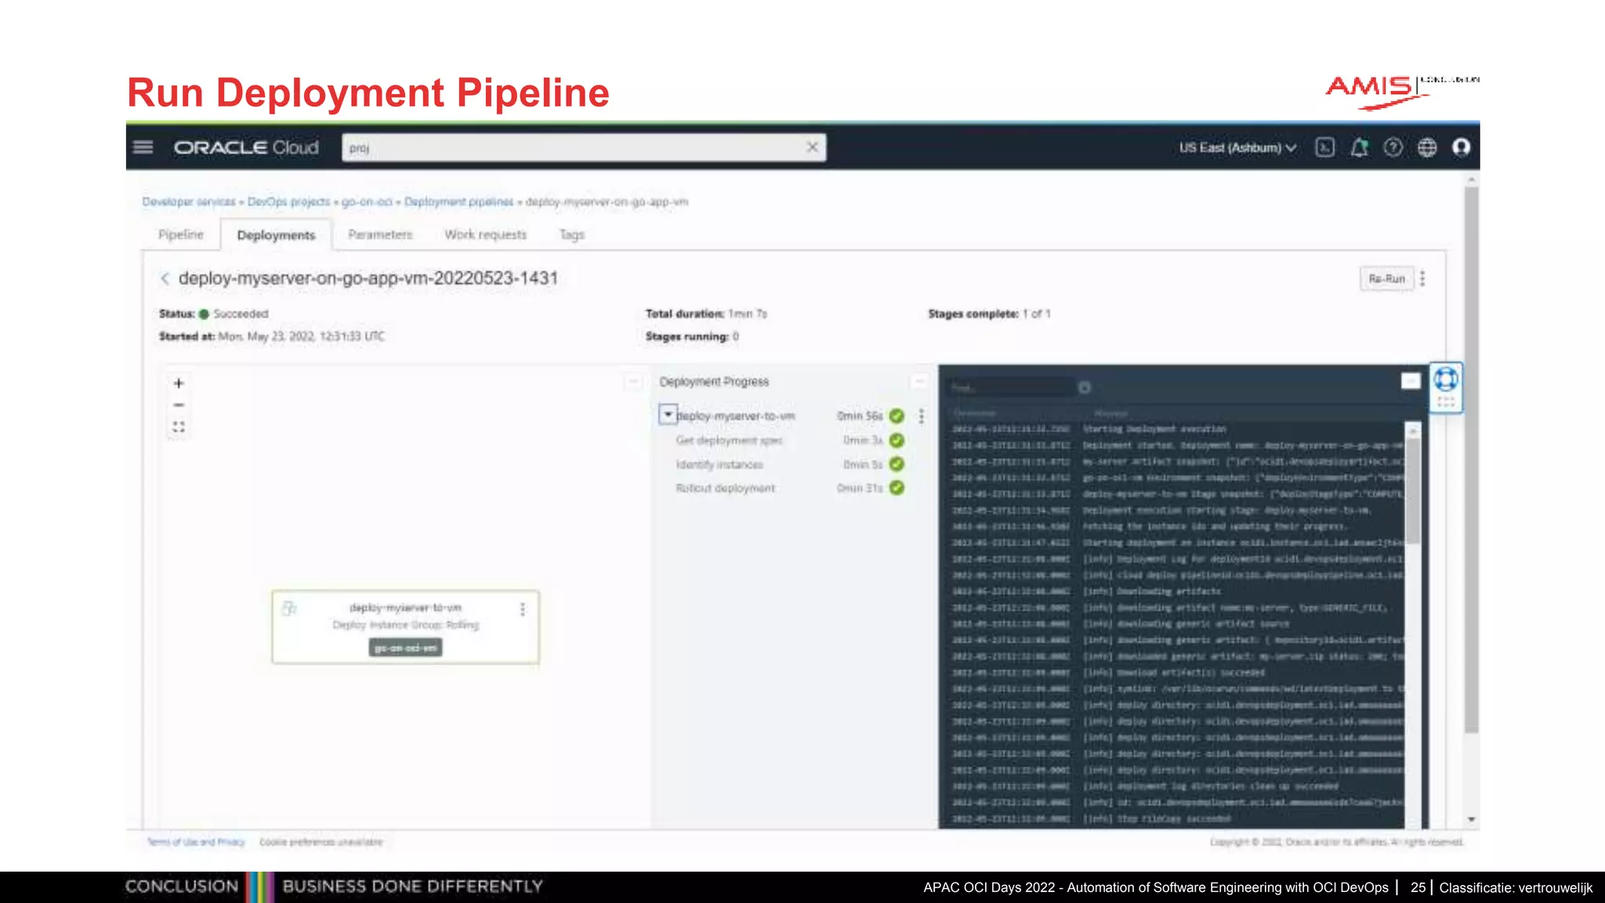Screen dimensions: 1605x903
Task: Click the stage card deployment icon
Action: coord(288,608)
